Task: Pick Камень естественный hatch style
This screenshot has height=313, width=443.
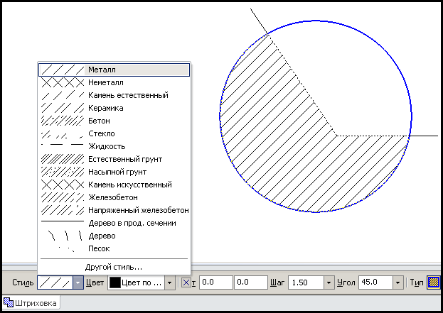Action: (x=114, y=95)
